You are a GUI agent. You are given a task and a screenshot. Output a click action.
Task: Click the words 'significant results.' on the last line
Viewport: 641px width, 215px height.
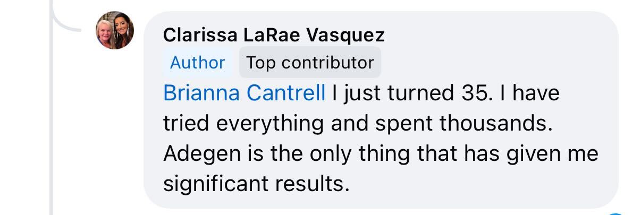[257, 184]
